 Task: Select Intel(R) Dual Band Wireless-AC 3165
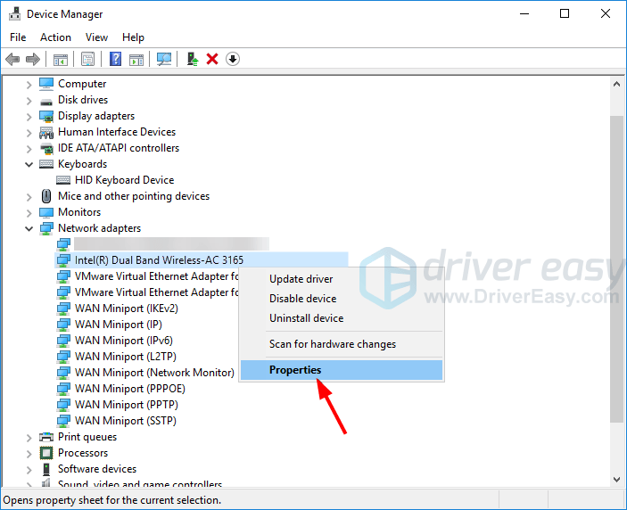202,260
